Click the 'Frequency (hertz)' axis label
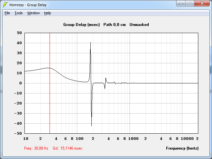Screen dimensions: 212x159 pyautogui.click(x=182, y=148)
